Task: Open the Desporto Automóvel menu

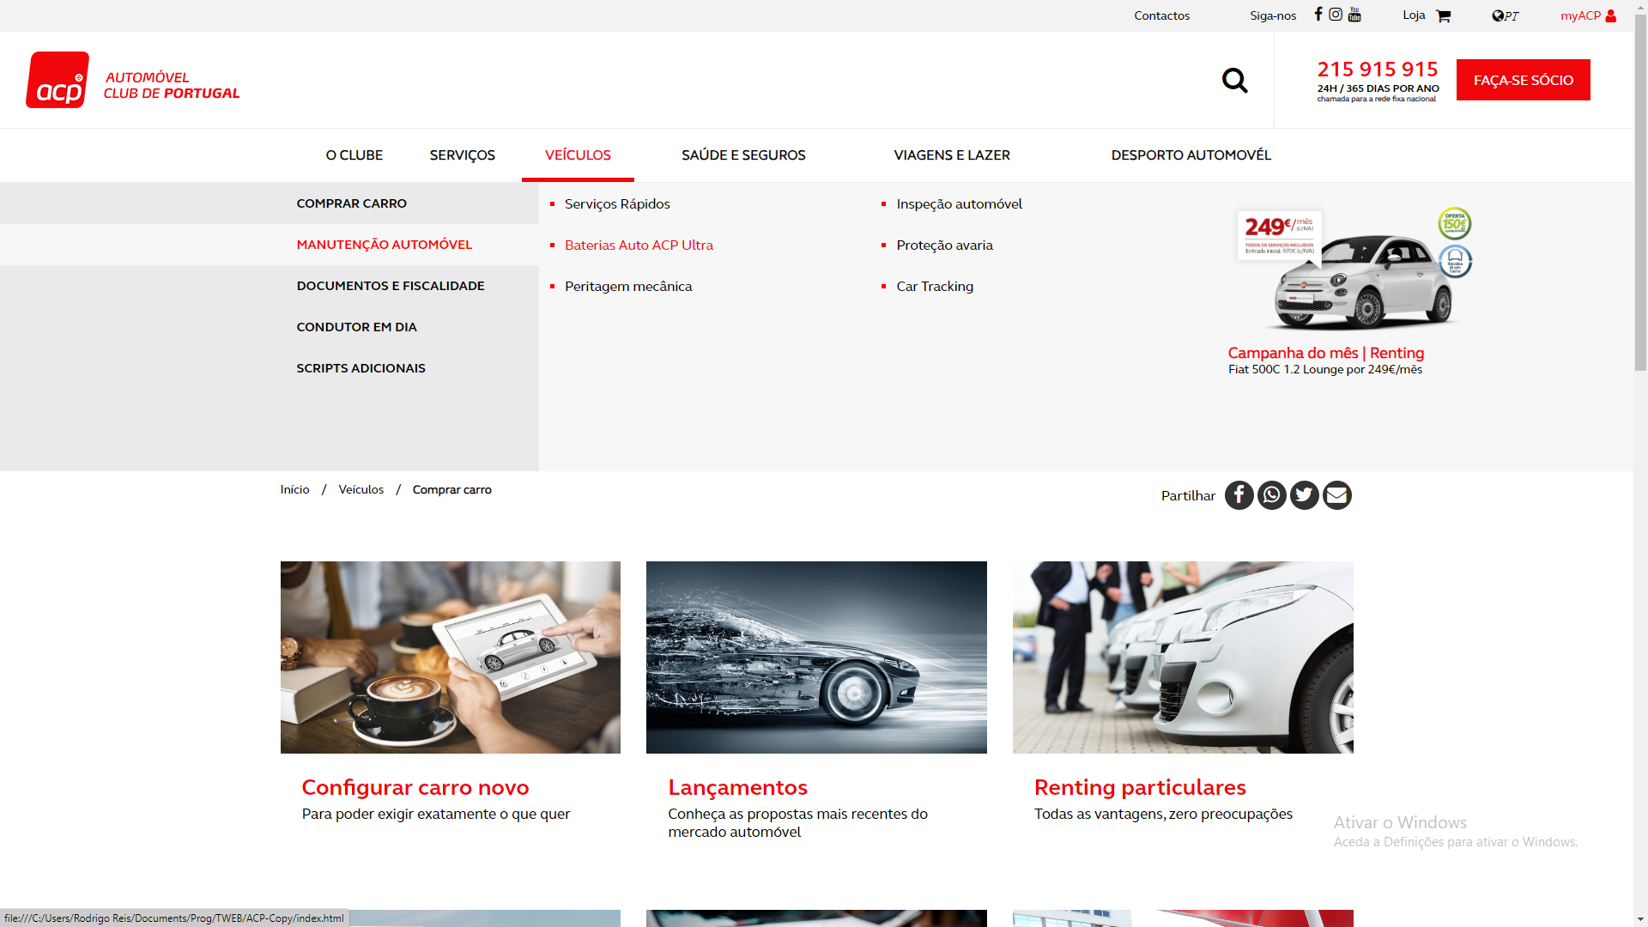Action: click(1191, 155)
